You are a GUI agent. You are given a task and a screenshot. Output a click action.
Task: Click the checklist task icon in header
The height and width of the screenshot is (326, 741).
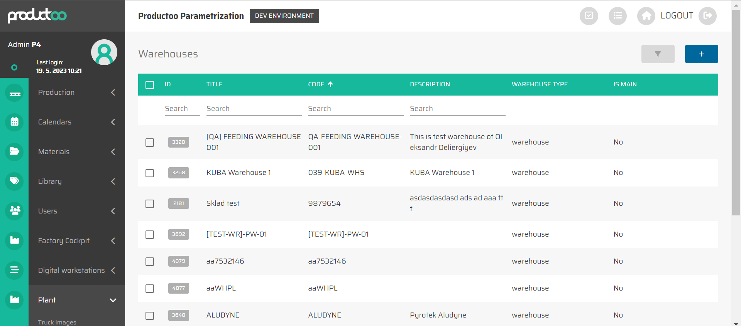[x=589, y=16]
